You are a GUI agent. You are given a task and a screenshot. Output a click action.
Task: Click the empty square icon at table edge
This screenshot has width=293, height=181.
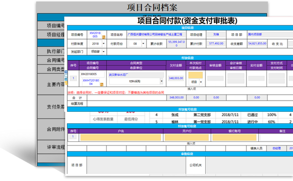tap(66, 76)
